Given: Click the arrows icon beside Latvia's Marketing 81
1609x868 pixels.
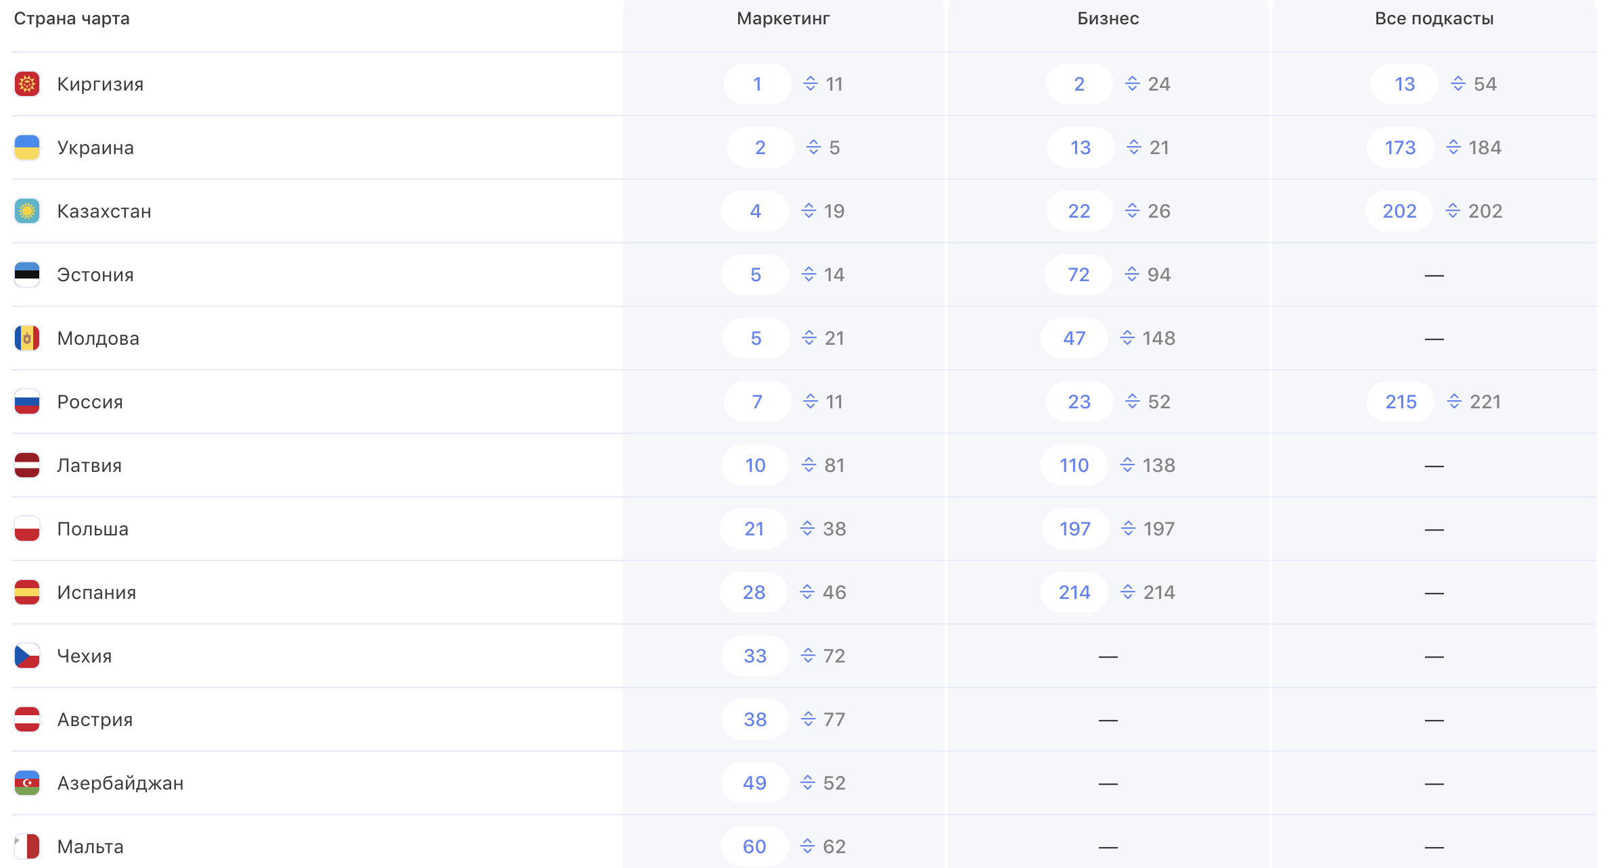Looking at the screenshot, I should [809, 465].
